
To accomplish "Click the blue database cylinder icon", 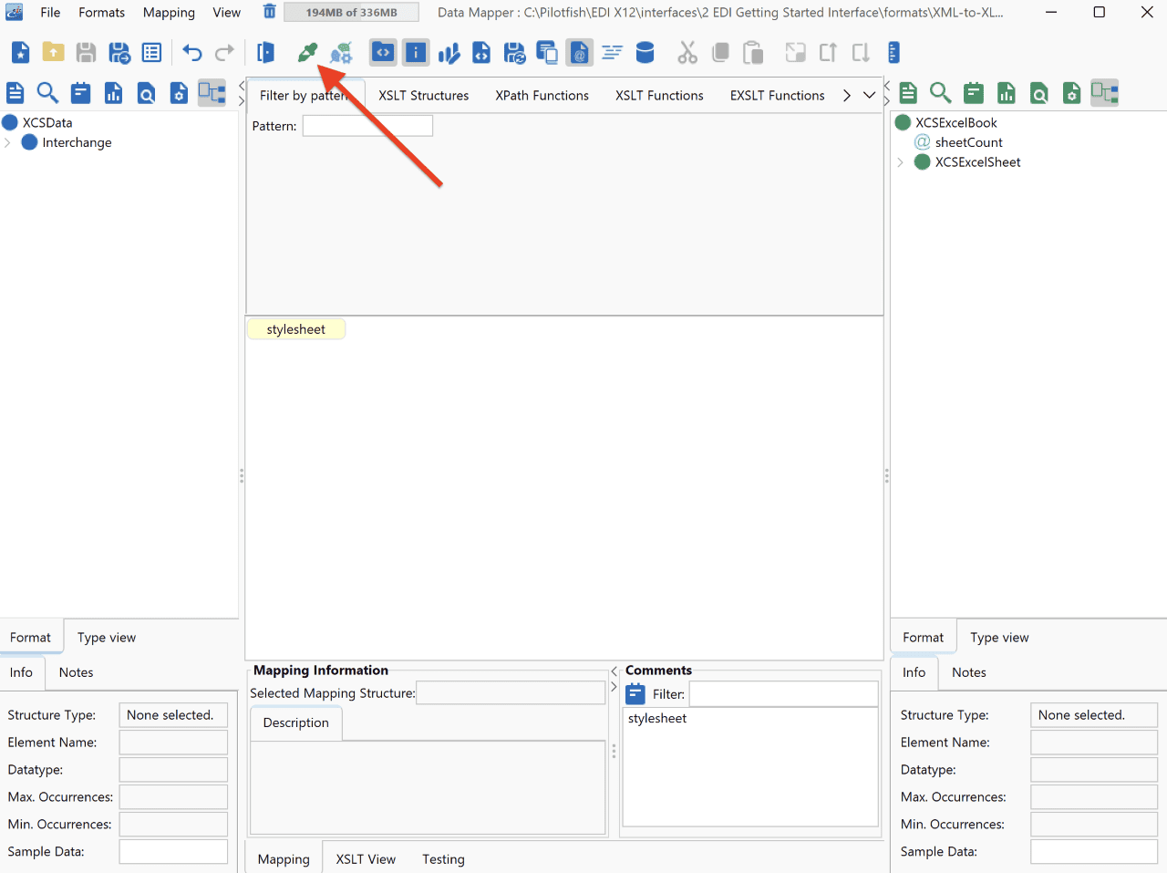I will 645,53.
